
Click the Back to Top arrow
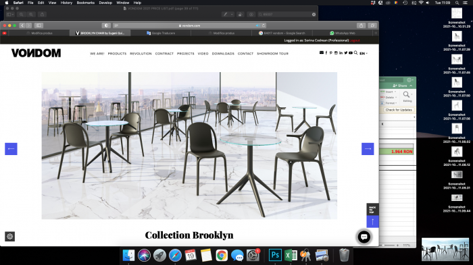372,222
